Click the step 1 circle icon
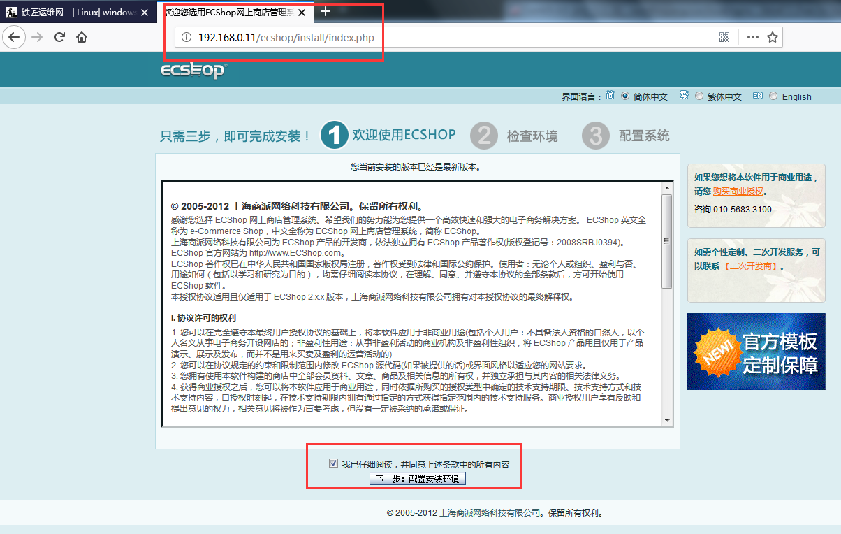 (334, 136)
